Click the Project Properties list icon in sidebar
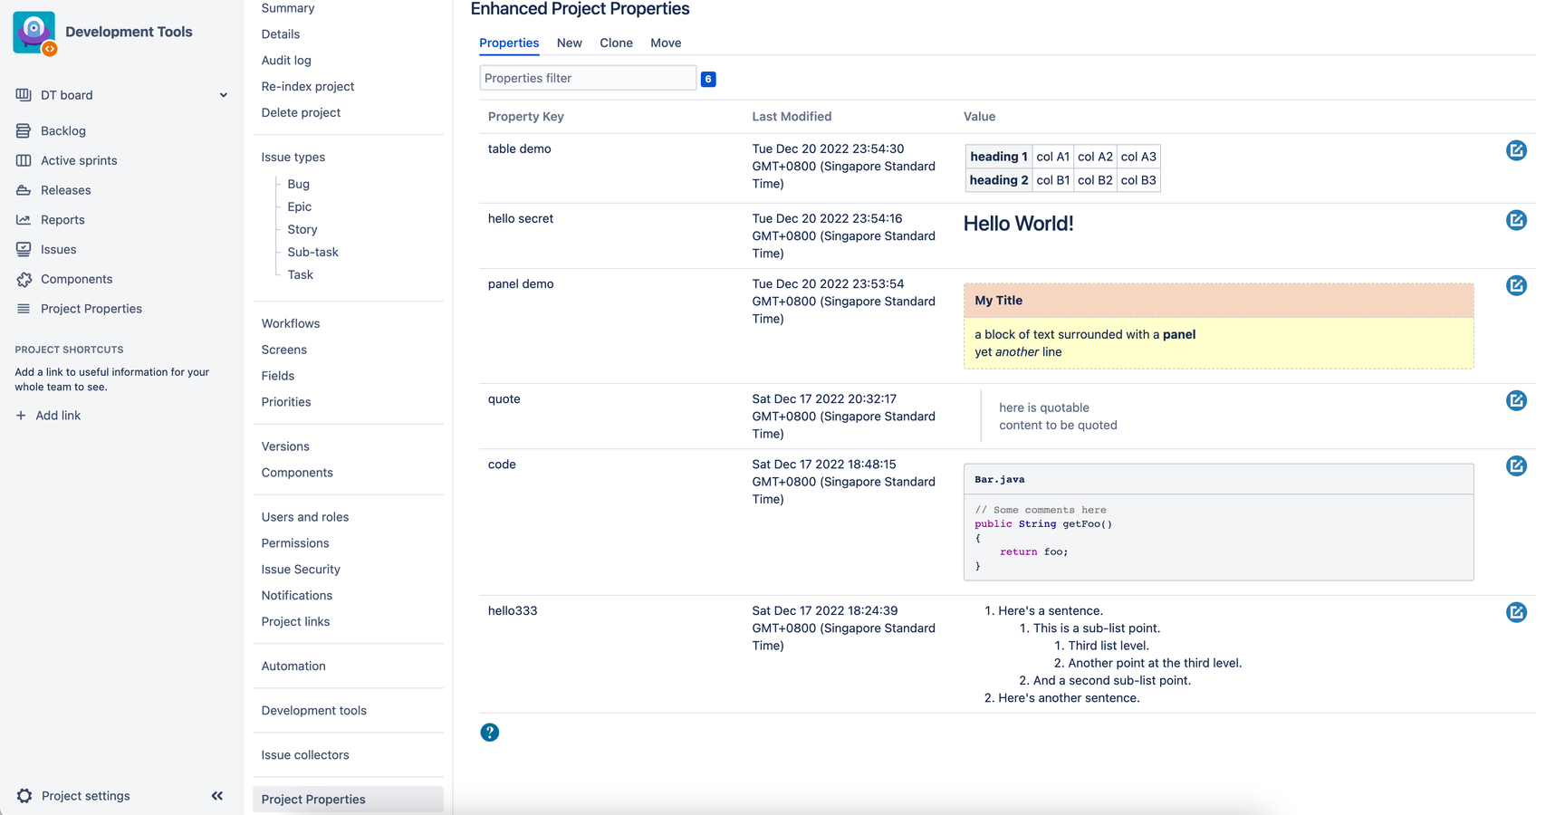 point(24,309)
